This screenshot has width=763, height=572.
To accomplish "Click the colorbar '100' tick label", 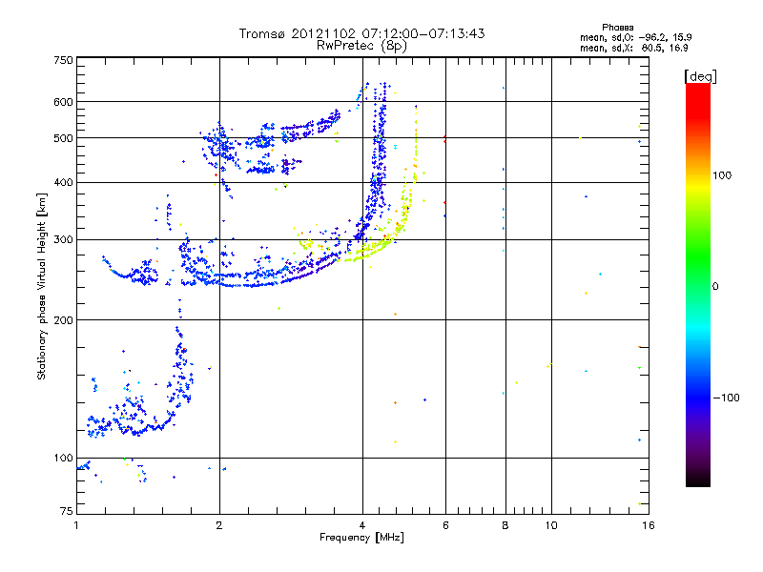I will [x=722, y=175].
